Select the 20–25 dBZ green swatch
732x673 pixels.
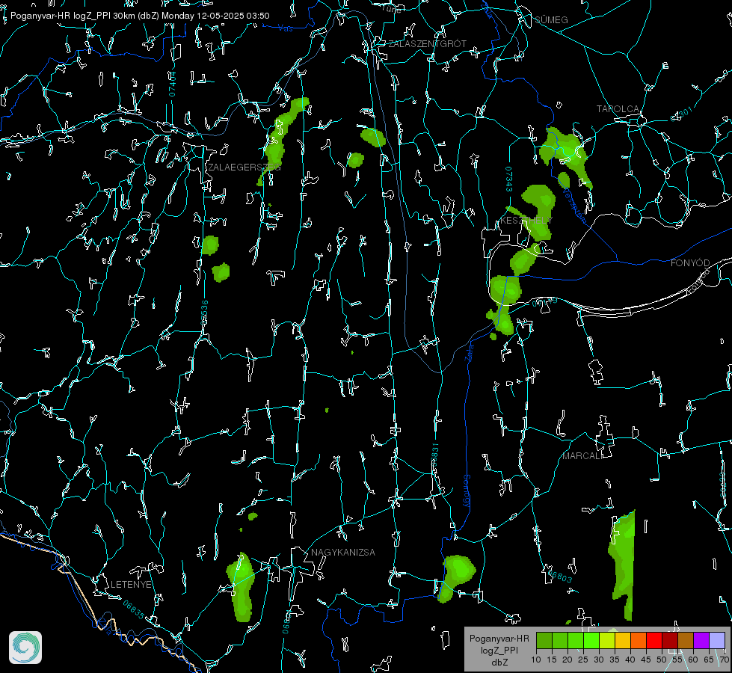click(576, 640)
